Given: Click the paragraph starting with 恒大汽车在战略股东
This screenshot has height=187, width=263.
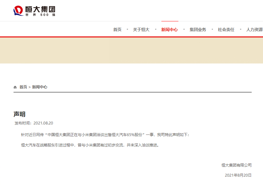Looking at the screenshot, I should (90, 145).
